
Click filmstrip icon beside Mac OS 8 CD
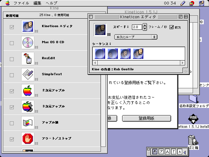[36, 47]
